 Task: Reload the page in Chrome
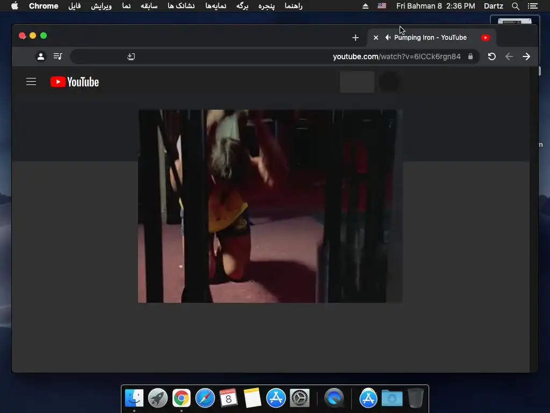[x=492, y=56]
